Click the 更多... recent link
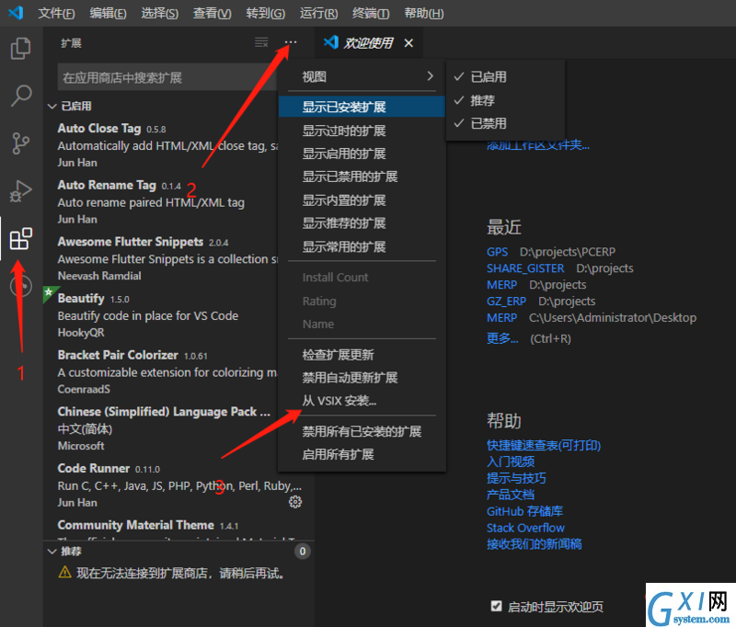This screenshot has width=736, height=627. 502,338
